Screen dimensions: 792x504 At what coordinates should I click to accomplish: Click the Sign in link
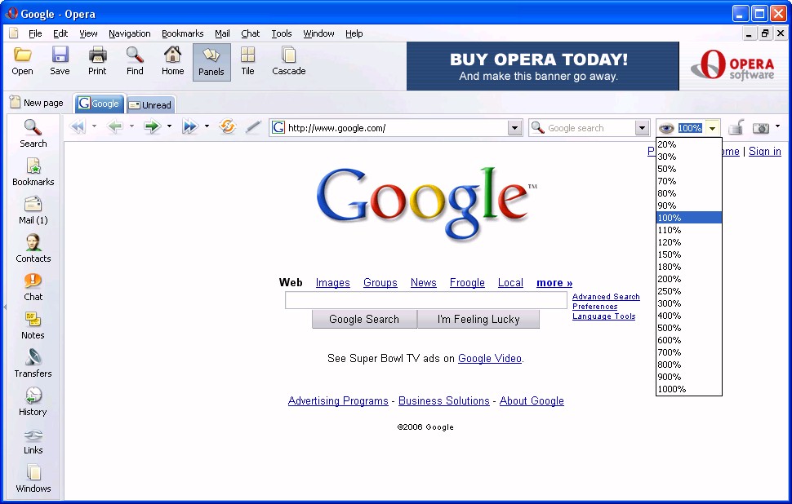click(x=765, y=151)
